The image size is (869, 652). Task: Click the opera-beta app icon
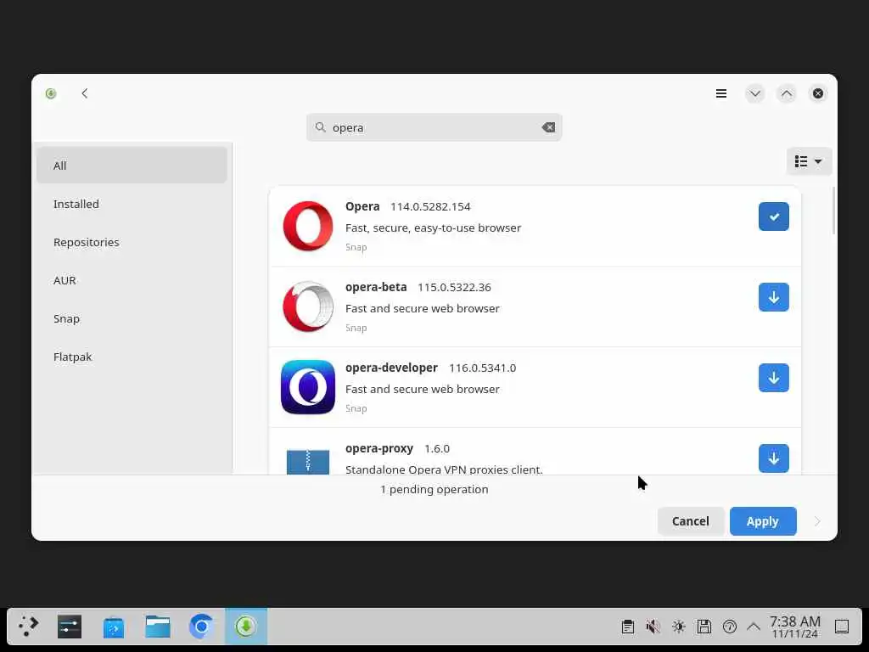pos(307,306)
